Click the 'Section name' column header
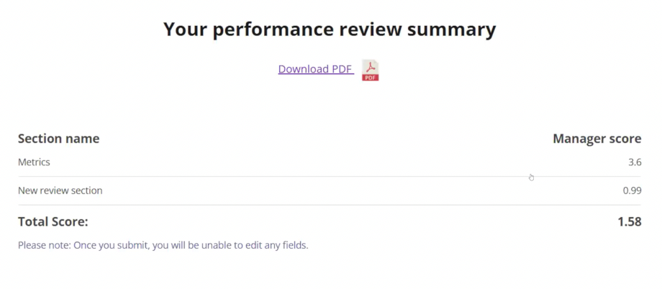This screenshot has width=662, height=289. [x=58, y=139]
